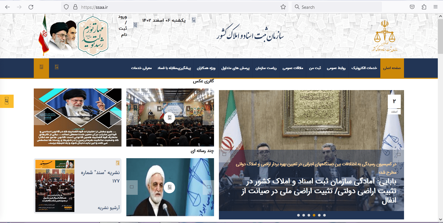The image size is (443, 223).
Task: Click the right arrow on the main news slider
Action: pos(399,155)
